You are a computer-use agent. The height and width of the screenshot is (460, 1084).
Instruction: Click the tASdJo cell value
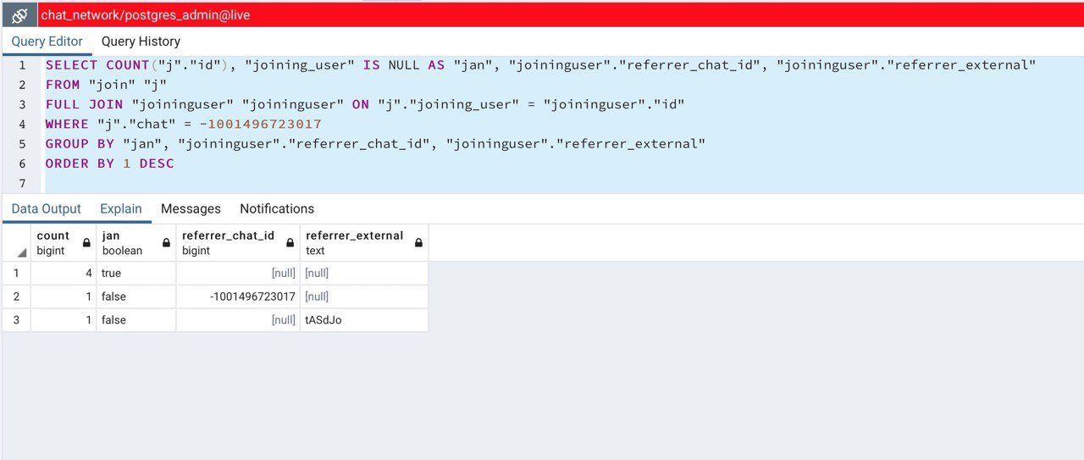tap(324, 320)
